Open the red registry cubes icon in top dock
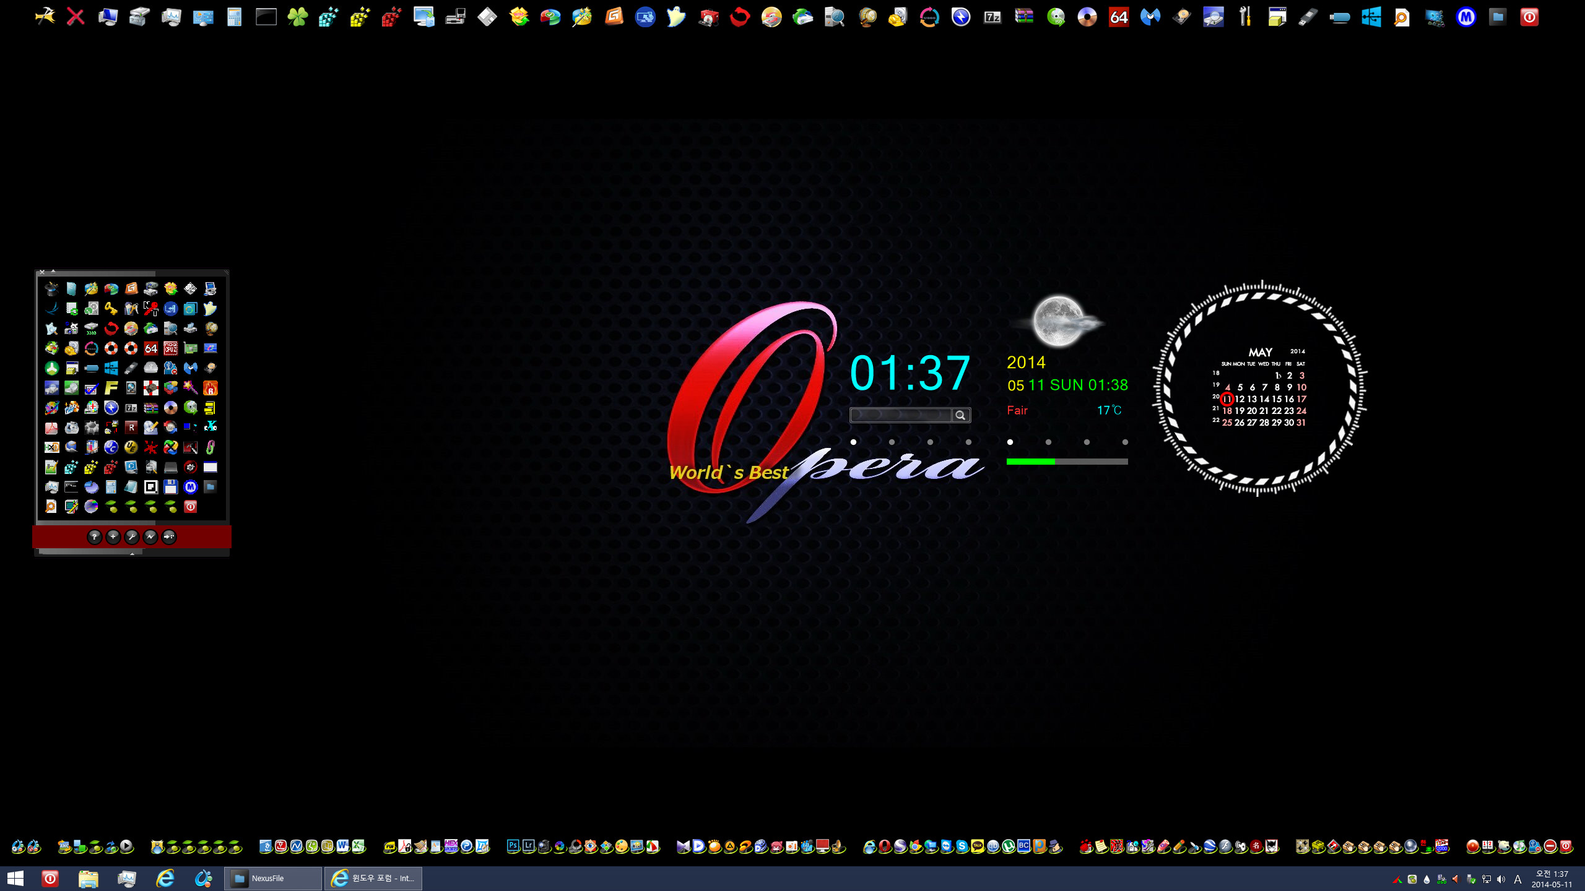The image size is (1585, 891). pyautogui.click(x=391, y=17)
